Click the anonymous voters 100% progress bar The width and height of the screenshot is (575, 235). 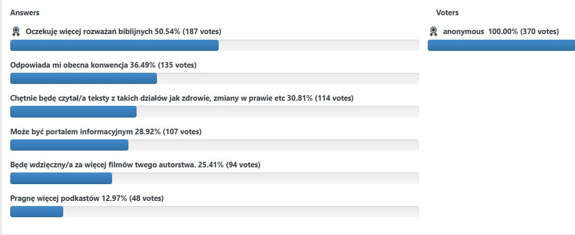pos(501,45)
